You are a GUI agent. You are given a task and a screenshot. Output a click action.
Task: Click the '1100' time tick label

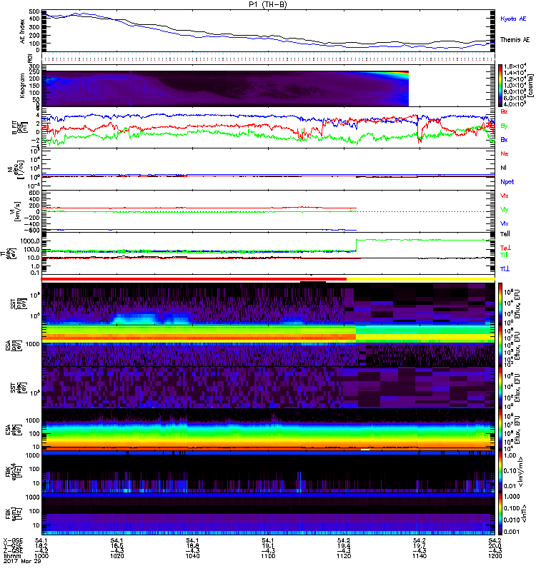point(268,556)
